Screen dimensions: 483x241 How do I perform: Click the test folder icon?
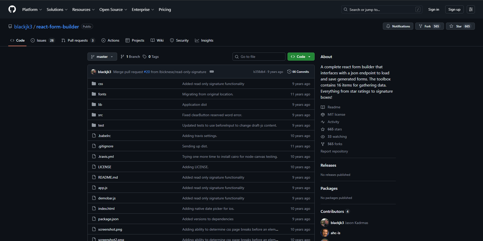pyautogui.click(x=94, y=125)
